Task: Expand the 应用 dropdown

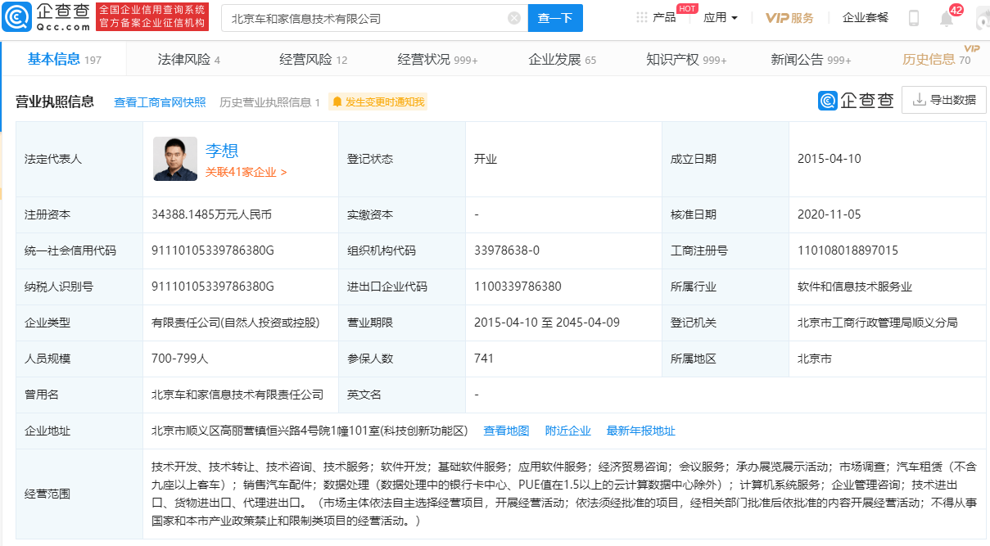Action: [x=721, y=17]
